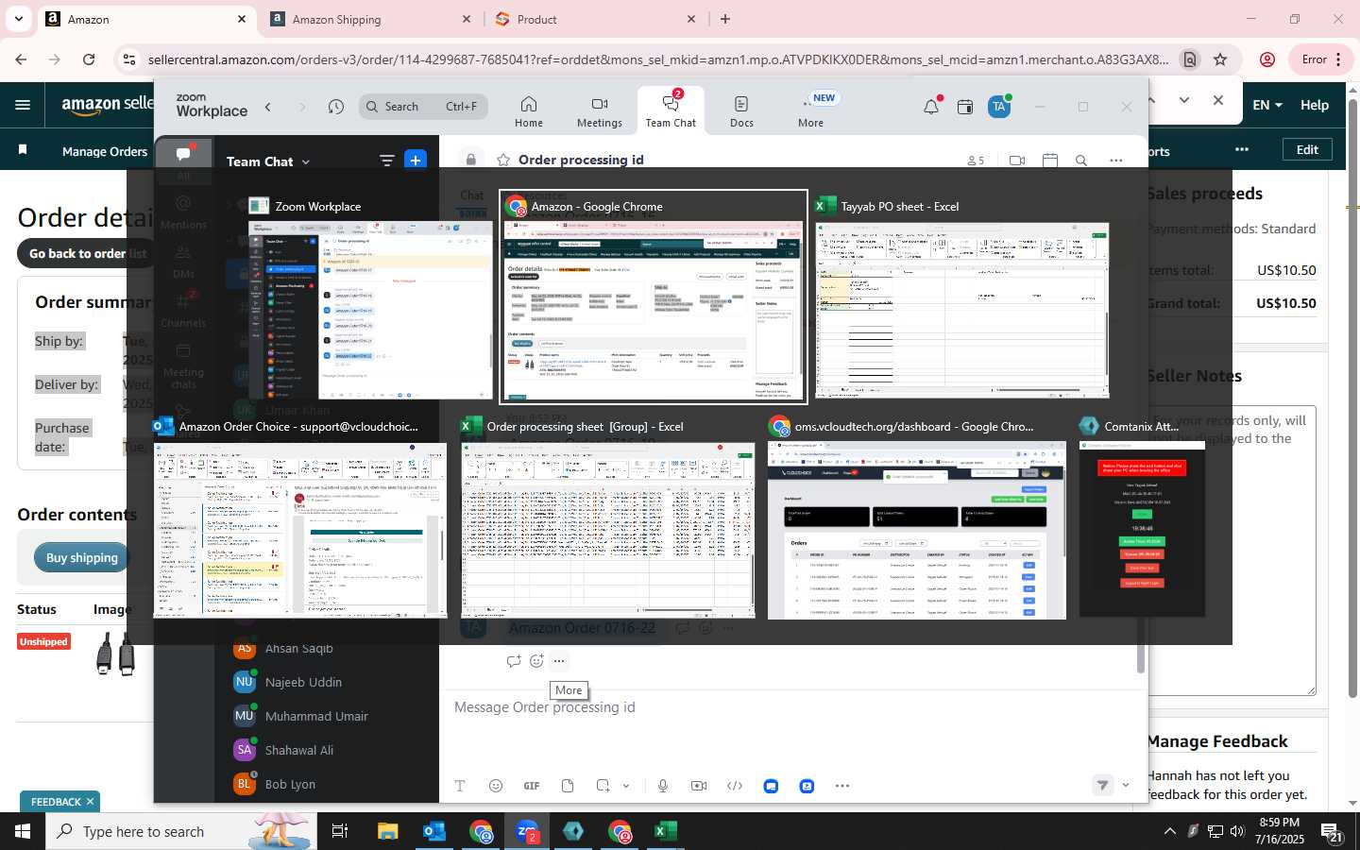This screenshot has height=850, width=1360.
Task: Open Zoom history clock icon
Action: 335,107
